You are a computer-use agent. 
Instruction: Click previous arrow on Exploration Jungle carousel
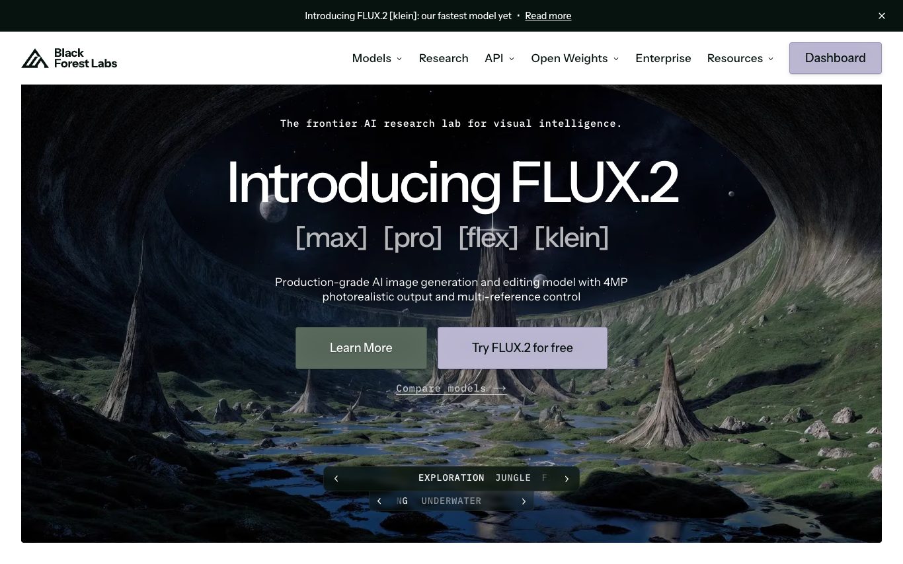[336, 478]
